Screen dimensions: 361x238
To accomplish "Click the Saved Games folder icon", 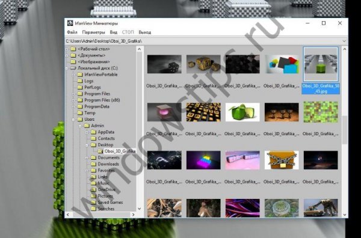I will (x=93, y=203).
